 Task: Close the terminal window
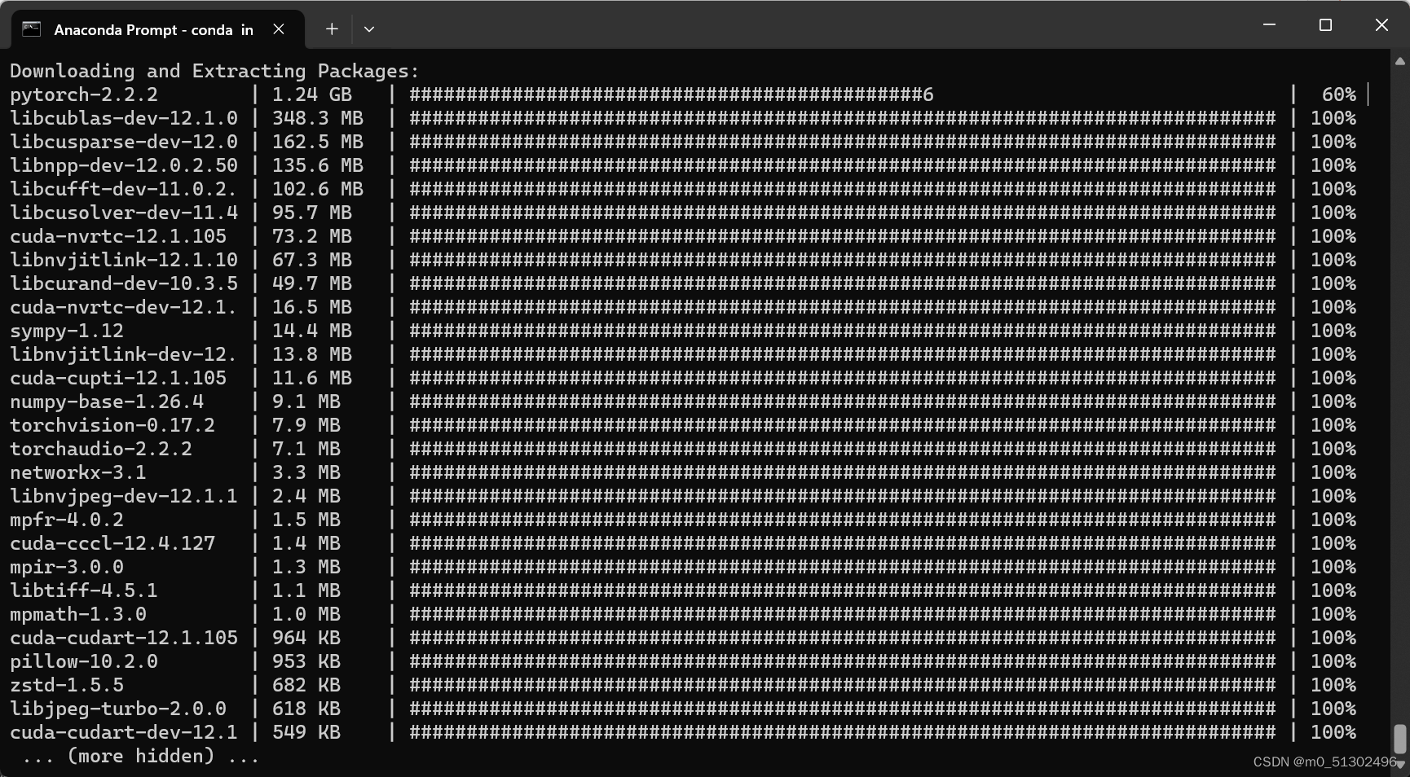pyautogui.click(x=1381, y=25)
